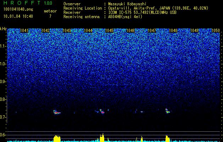Select the ICOM IC-575 receiver details
The image size is (223, 142).
(x=142, y=12)
